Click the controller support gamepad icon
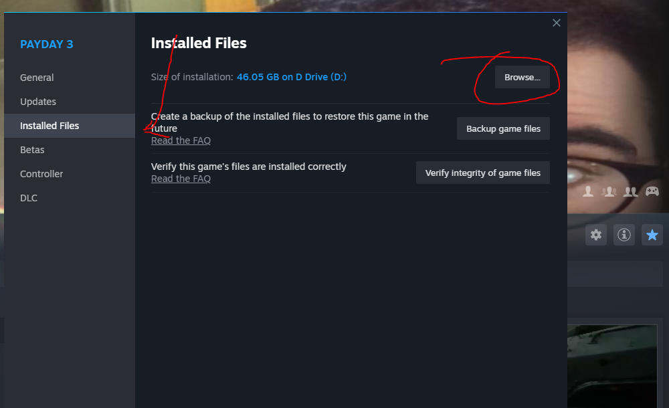Screen dimensions: 669x408 click(652, 192)
